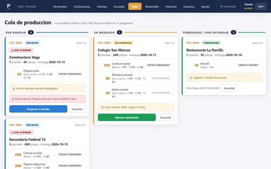Viewport: 271px width, 169px height.
Task: Click the P logo icon
Action: (x=9, y=6)
